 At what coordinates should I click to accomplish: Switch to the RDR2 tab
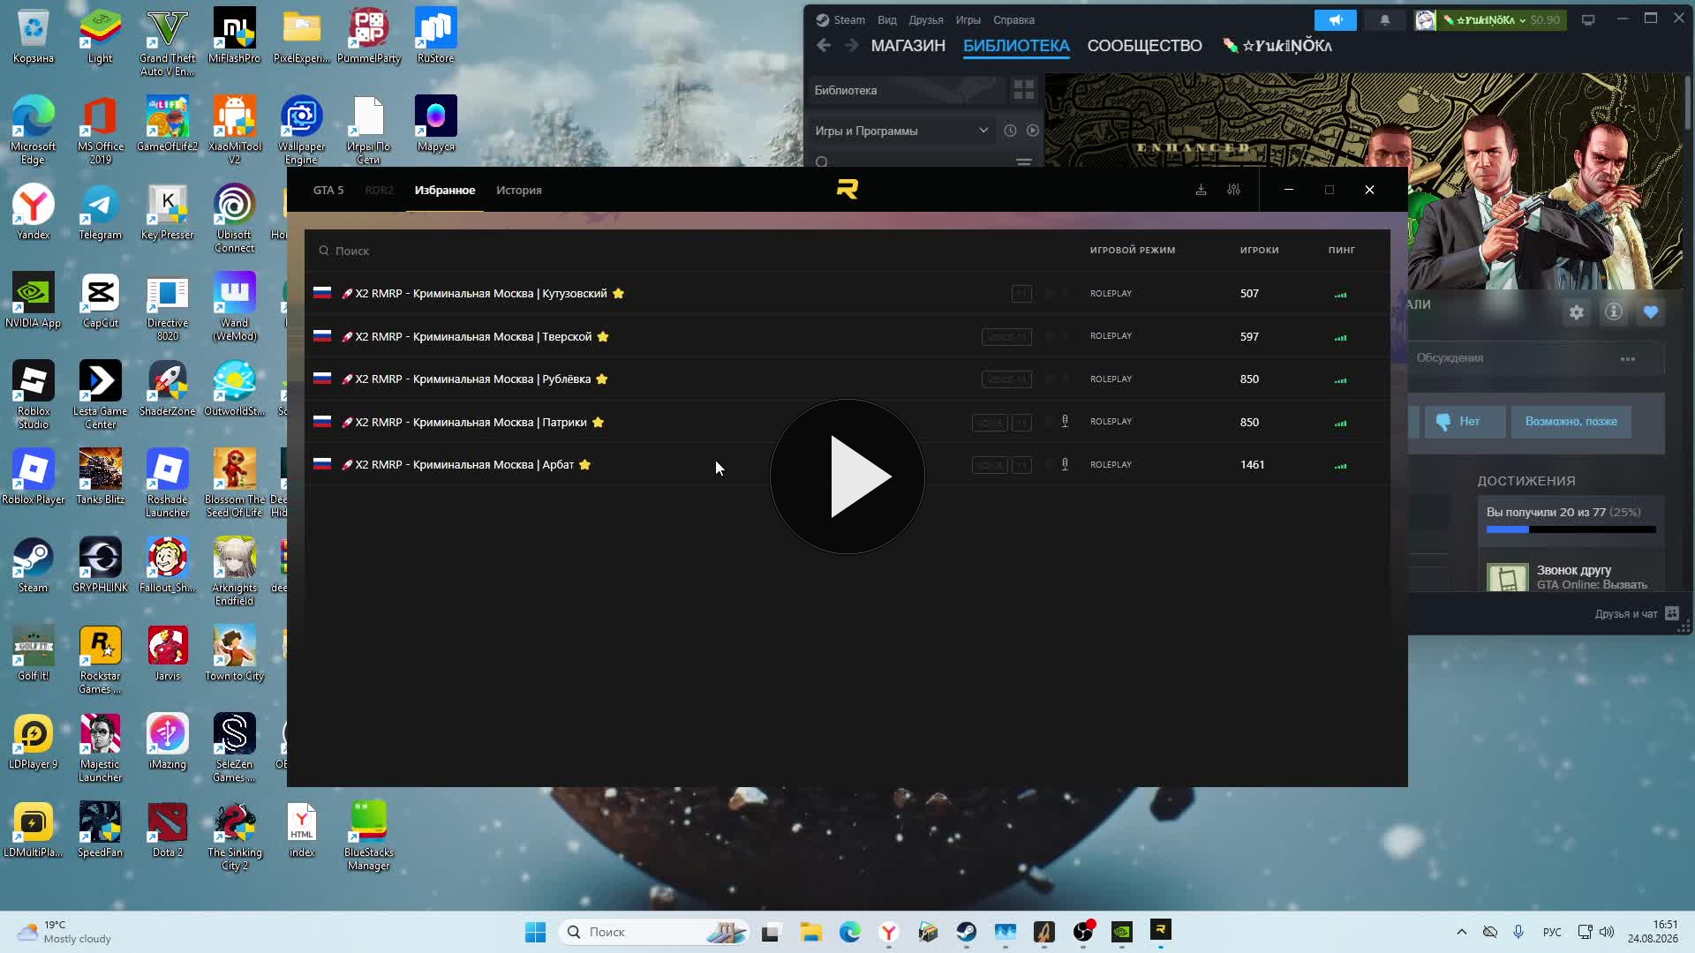[380, 190]
